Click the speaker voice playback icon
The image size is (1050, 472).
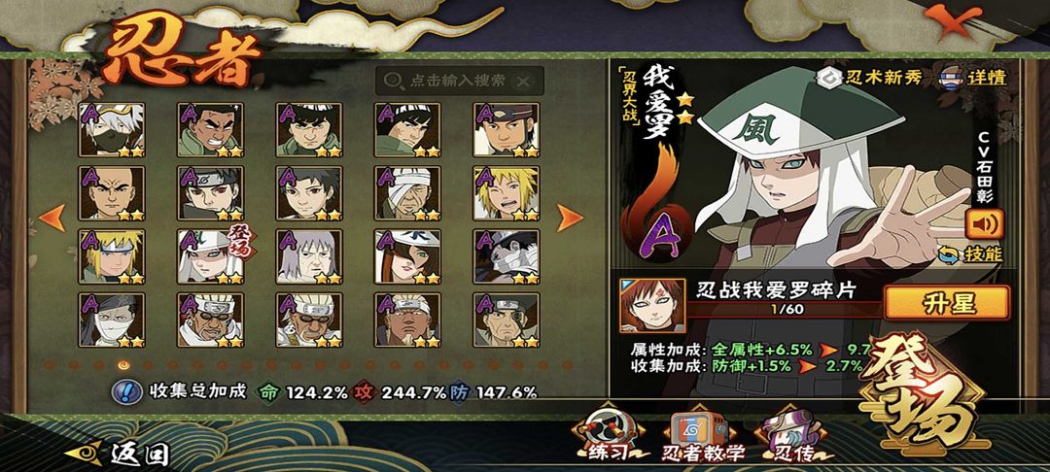click(x=984, y=224)
